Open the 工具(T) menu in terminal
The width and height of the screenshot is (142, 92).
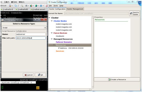click(x=7, y=2)
